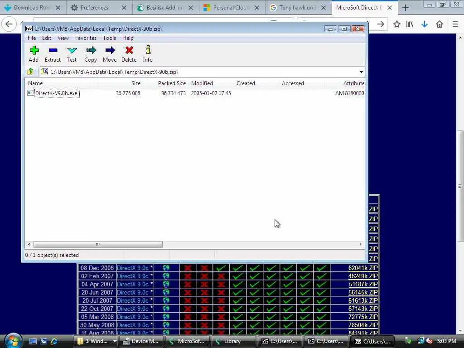
Task: Click the 67143k ZIP download link
Action: click(363, 309)
